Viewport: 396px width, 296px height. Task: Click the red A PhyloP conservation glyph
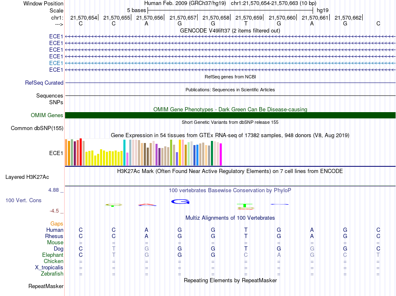point(147,205)
